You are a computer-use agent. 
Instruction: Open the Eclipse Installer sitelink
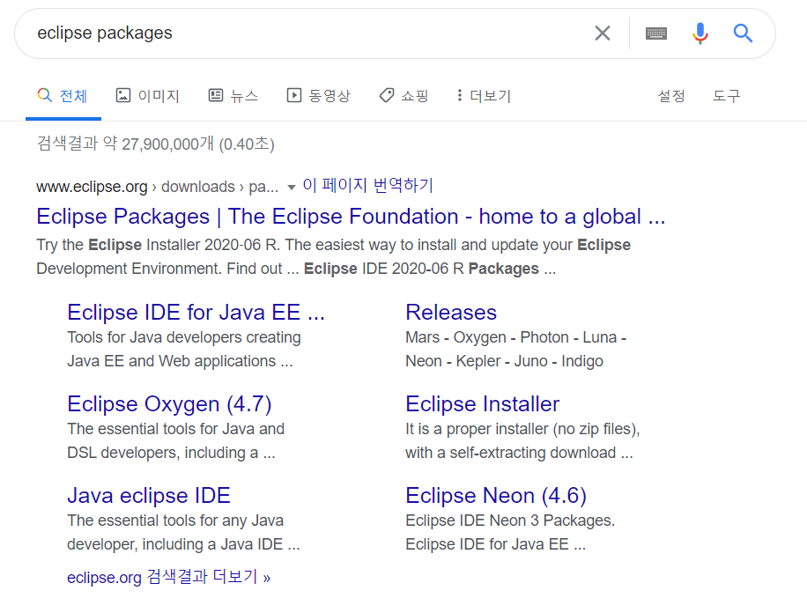482,404
